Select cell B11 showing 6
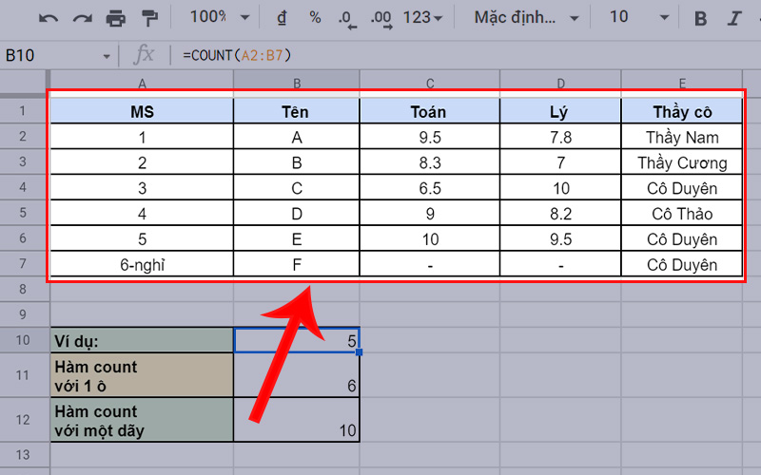The width and height of the screenshot is (761, 475). point(297,375)
